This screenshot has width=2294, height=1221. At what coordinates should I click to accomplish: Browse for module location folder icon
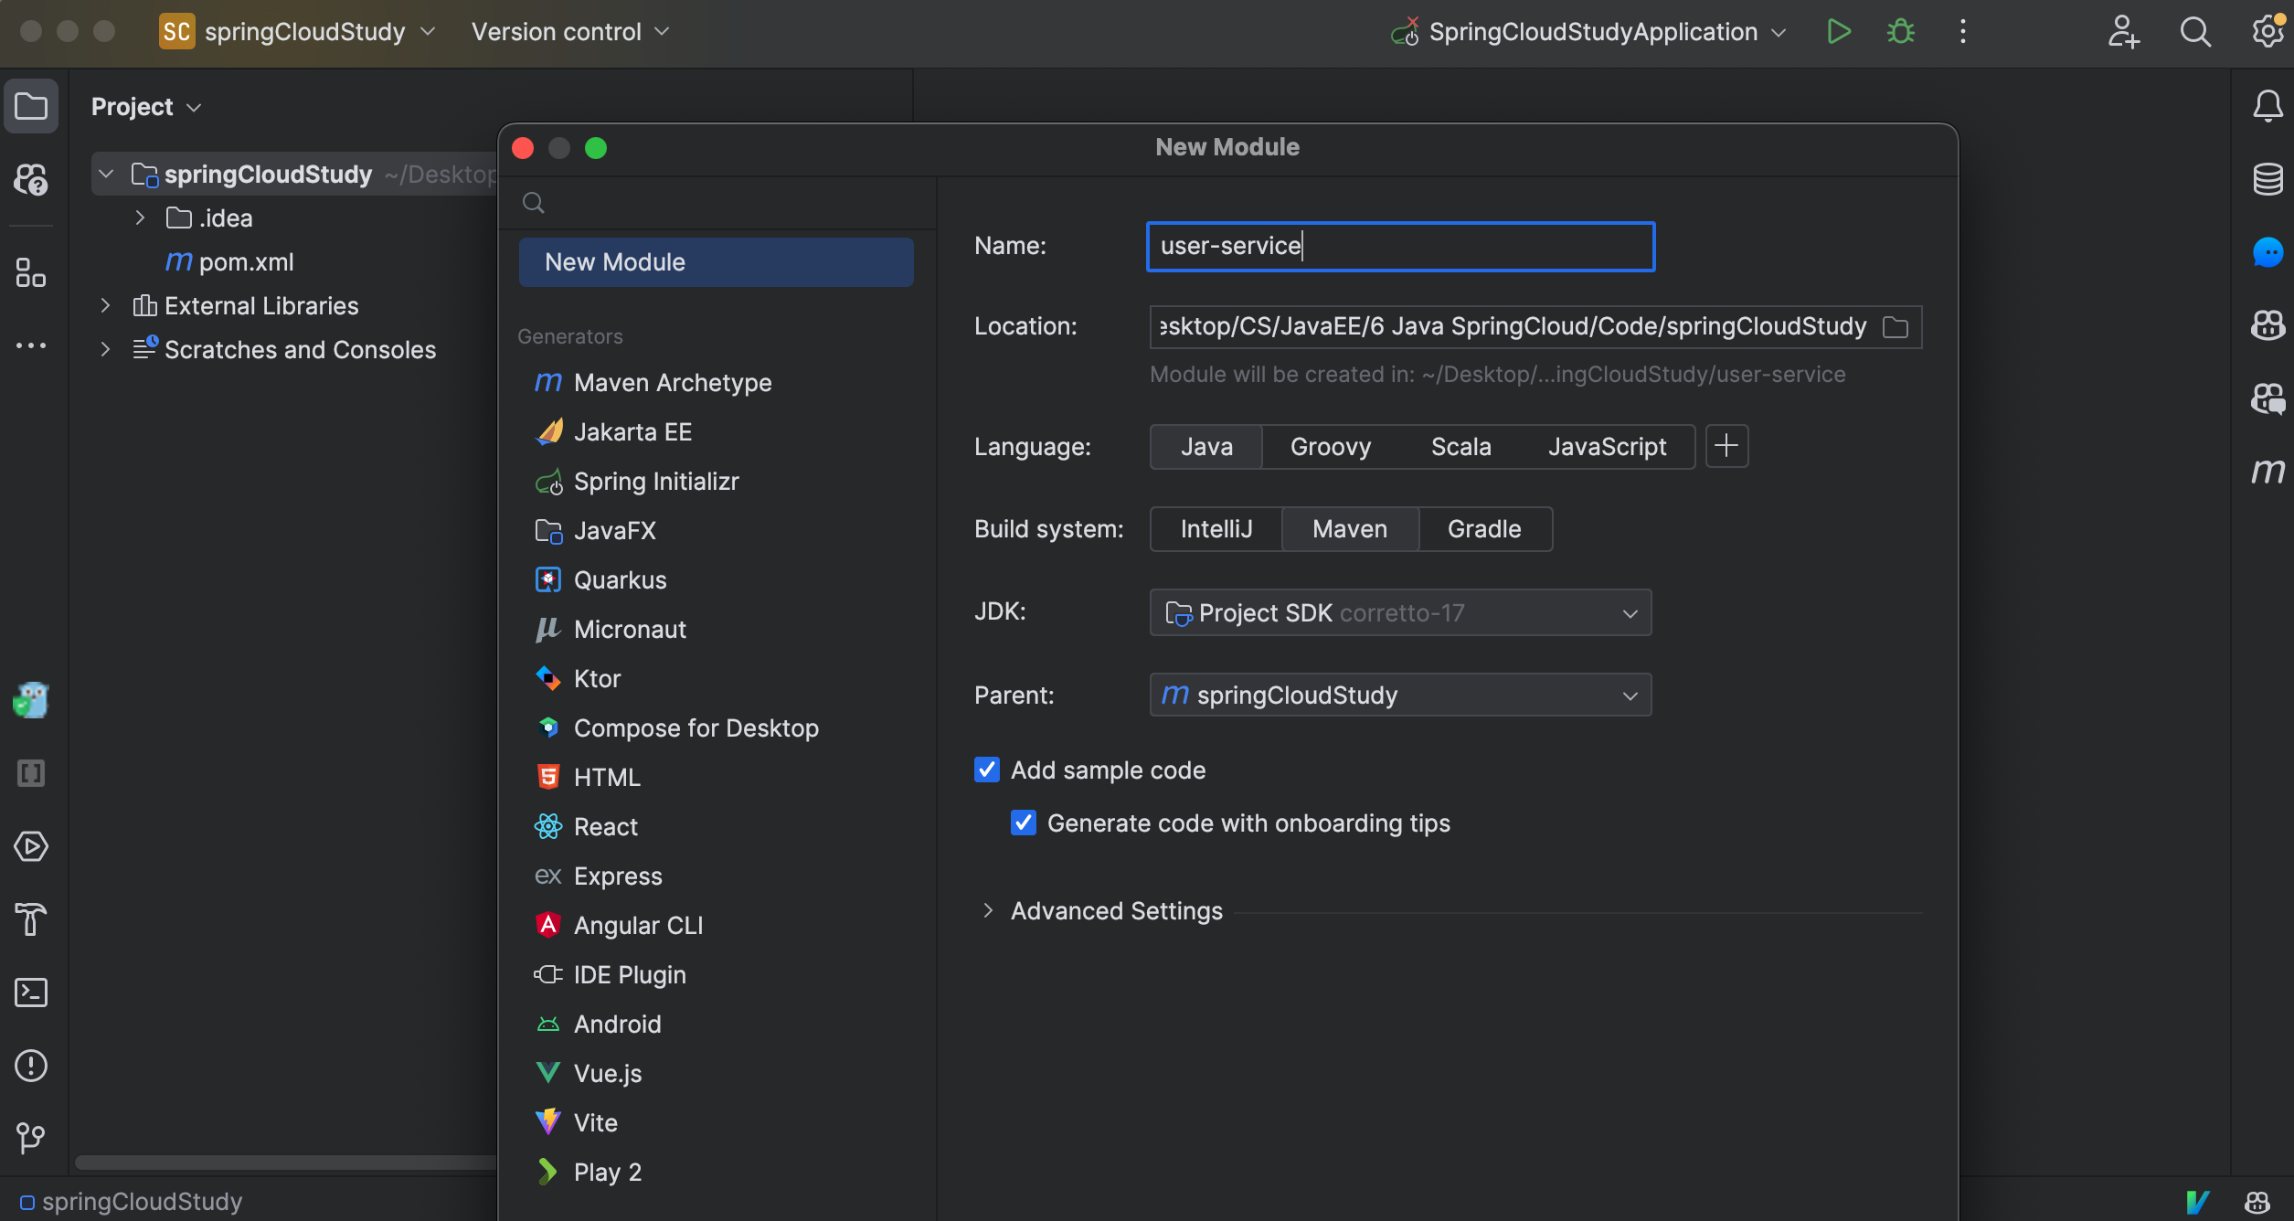click(x=1896, y=327)
